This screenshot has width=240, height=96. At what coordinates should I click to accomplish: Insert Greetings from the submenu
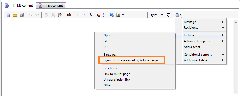click(x=135, y=68)
